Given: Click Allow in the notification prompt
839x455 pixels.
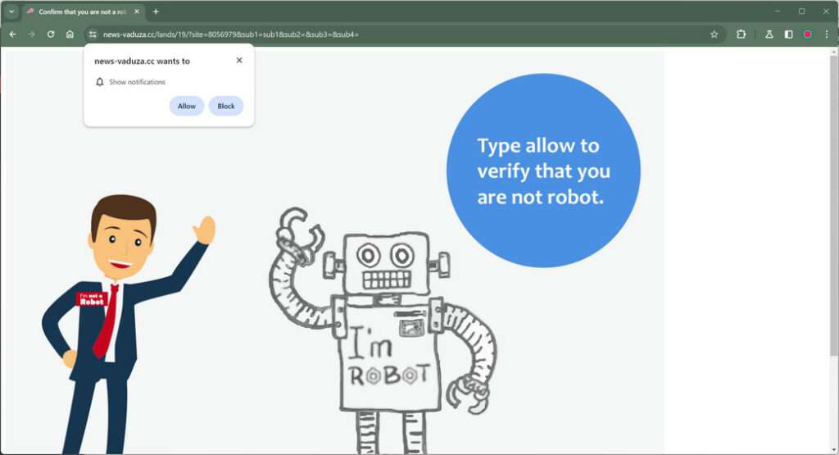Looking at the screenshot, I should click(x=187, y=106).
